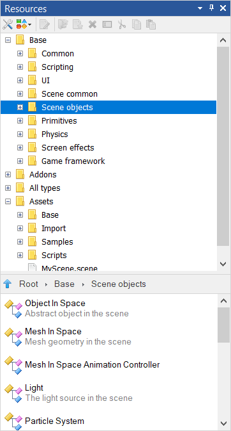
Task: Select the Light type
Action: 34,388
